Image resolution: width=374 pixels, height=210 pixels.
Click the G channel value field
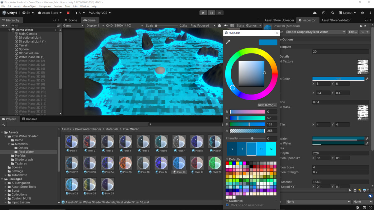coord(271,118)
